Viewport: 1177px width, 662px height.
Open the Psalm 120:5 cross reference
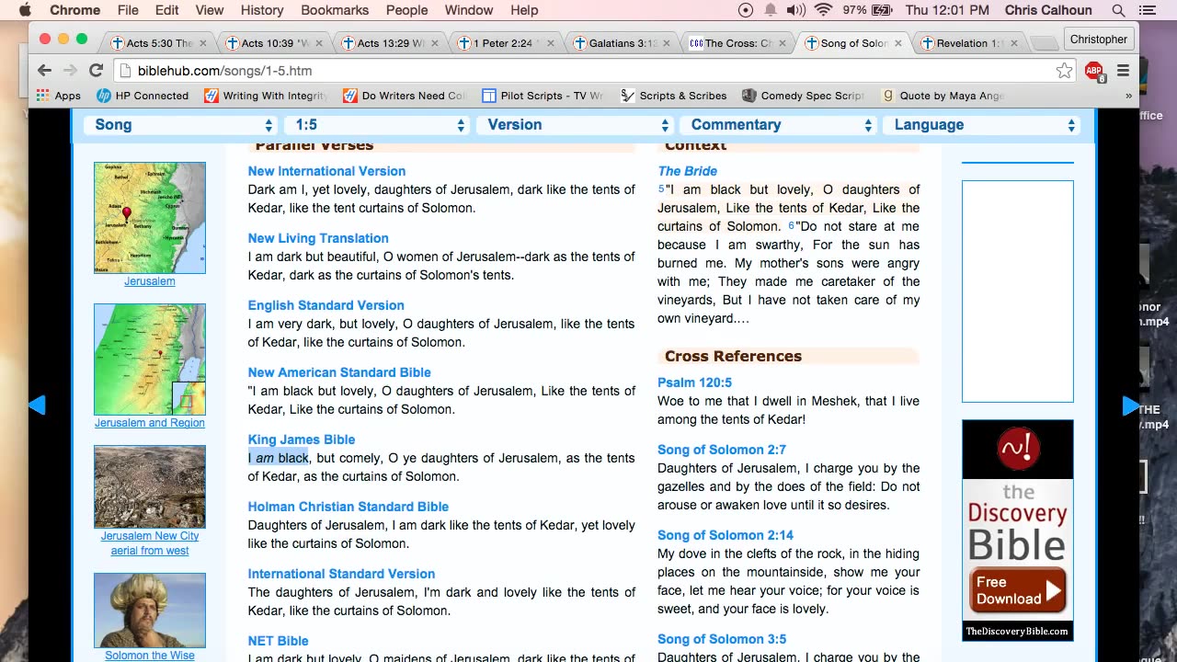coord(694,382)
